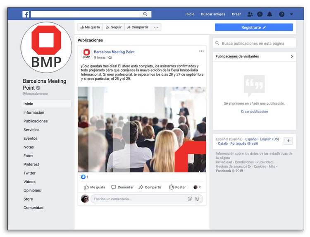Select Inicio in page sidebar
The image size is (310, 237).
pos(46,104)
